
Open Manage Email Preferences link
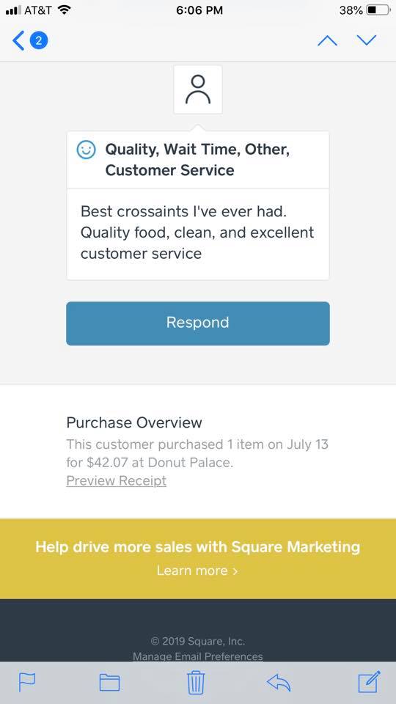point(197,656)
